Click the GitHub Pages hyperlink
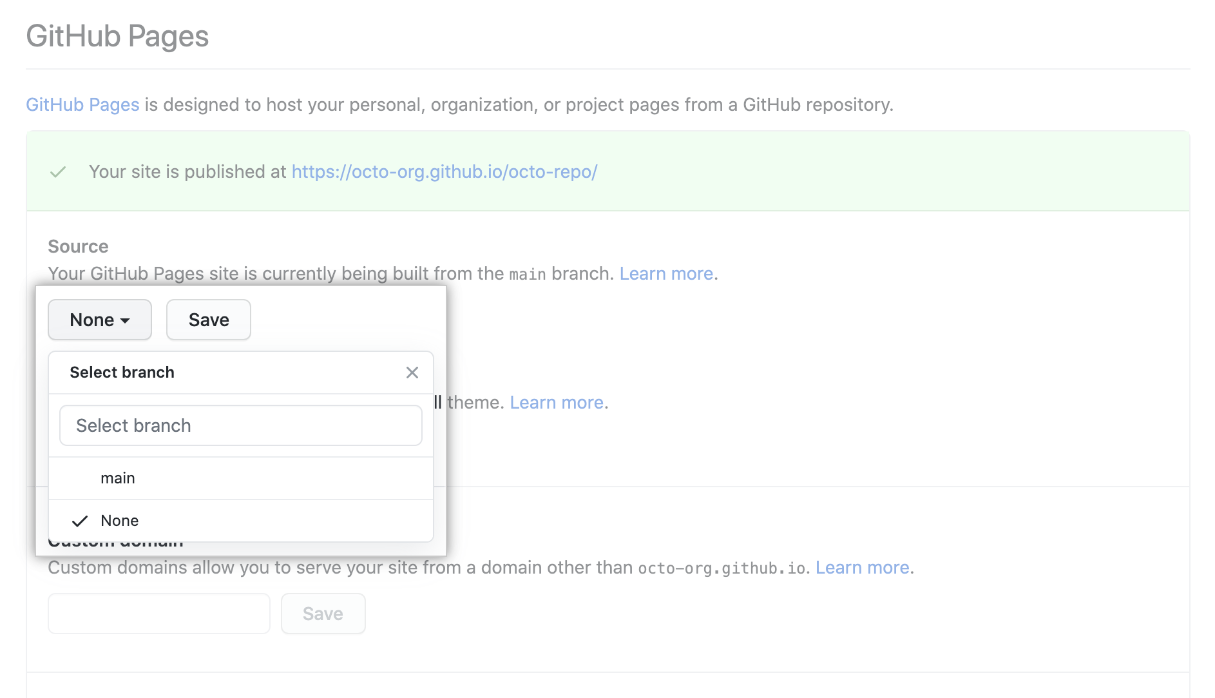 point(82,104)
